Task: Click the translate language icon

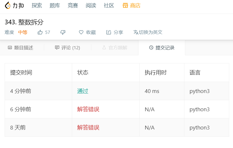Action: pos(136,32)
